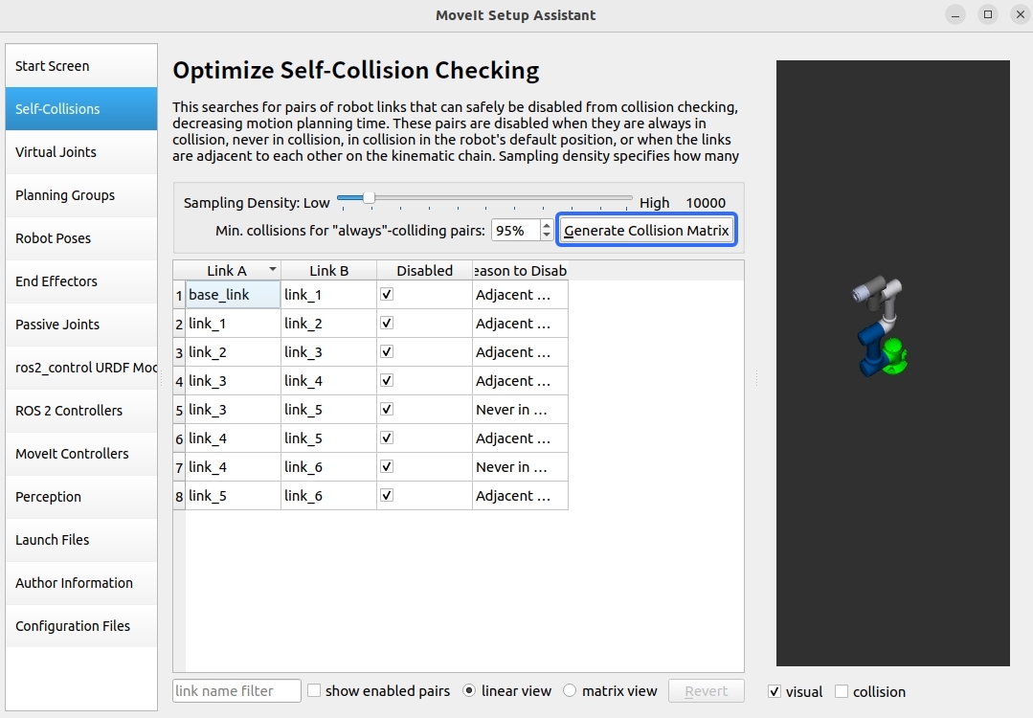Enable the collision display checkbox
The width and height of the screenshot is (1033, 718).
click(842, 691)
